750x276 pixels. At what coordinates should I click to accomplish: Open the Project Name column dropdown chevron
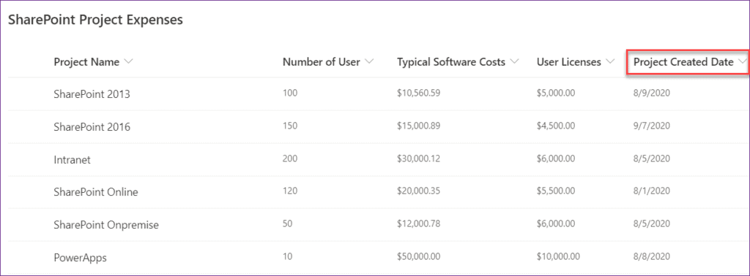tap(128, 62)
